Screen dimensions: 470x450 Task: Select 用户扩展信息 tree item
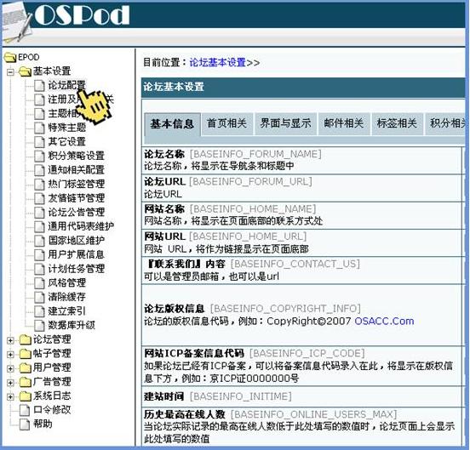(x=77, y=254)
